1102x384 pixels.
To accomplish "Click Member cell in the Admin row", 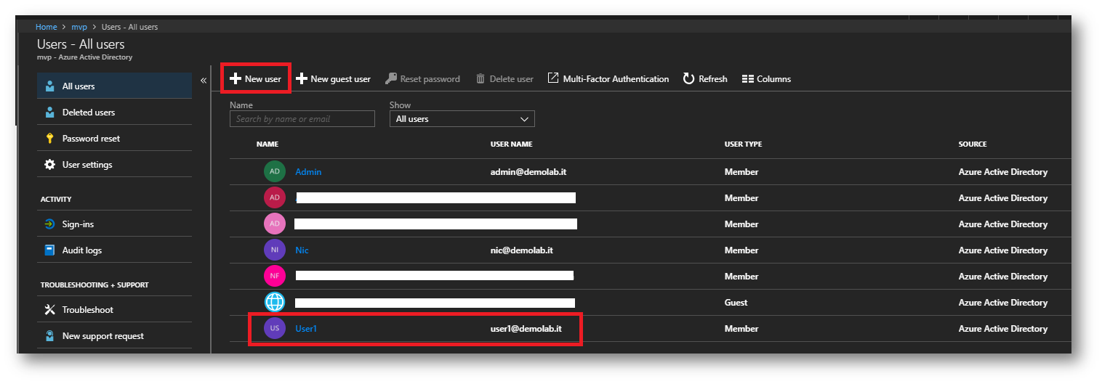I will pyautogui.click(x=741, y=172).
